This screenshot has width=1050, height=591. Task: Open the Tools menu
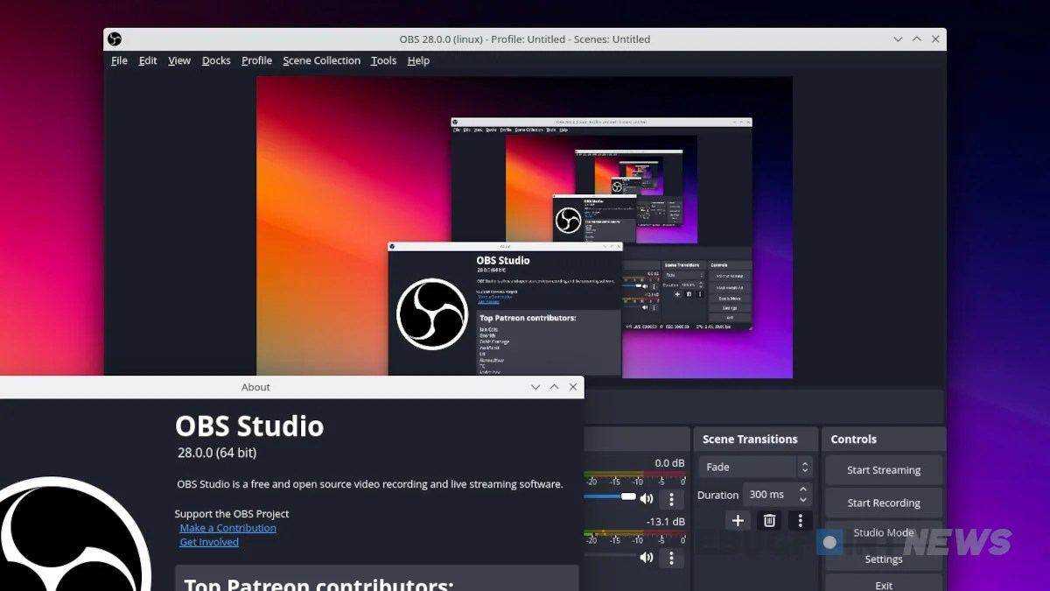(x=383, y=60)
